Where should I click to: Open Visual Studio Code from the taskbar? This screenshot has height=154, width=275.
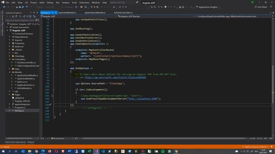pos(103,151)
